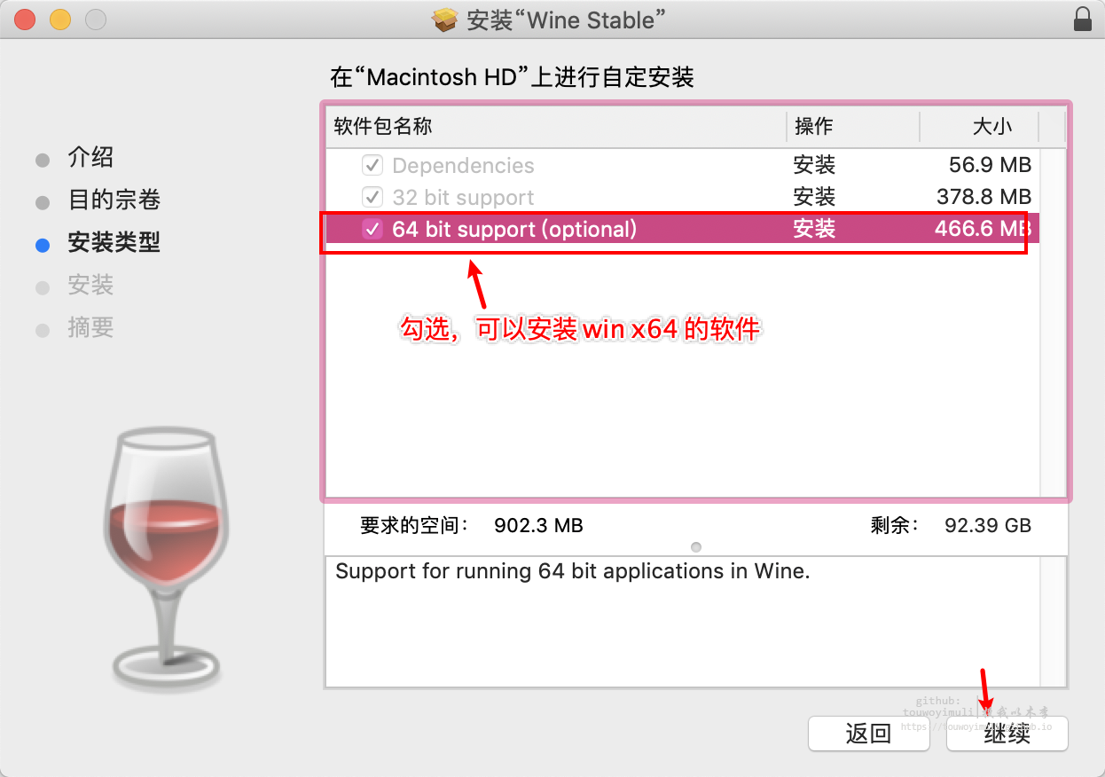Image resolution: width=1105 pixels, height=777 pixels.
Task: Click the 返回 button to go back
Action: (x=868, y=734)
